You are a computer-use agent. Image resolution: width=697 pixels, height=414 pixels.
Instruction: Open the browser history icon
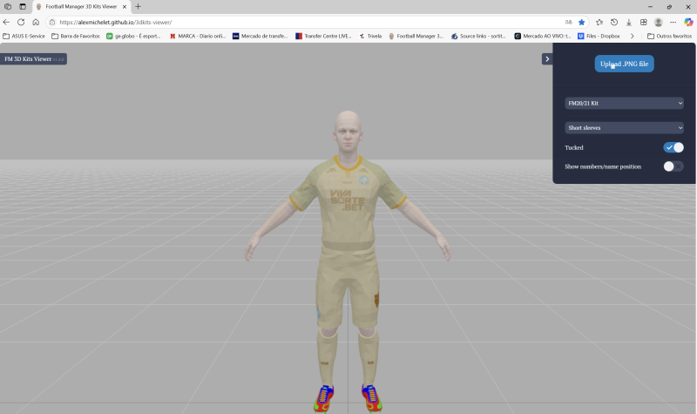pyautogui.click(x=614, y=22)
